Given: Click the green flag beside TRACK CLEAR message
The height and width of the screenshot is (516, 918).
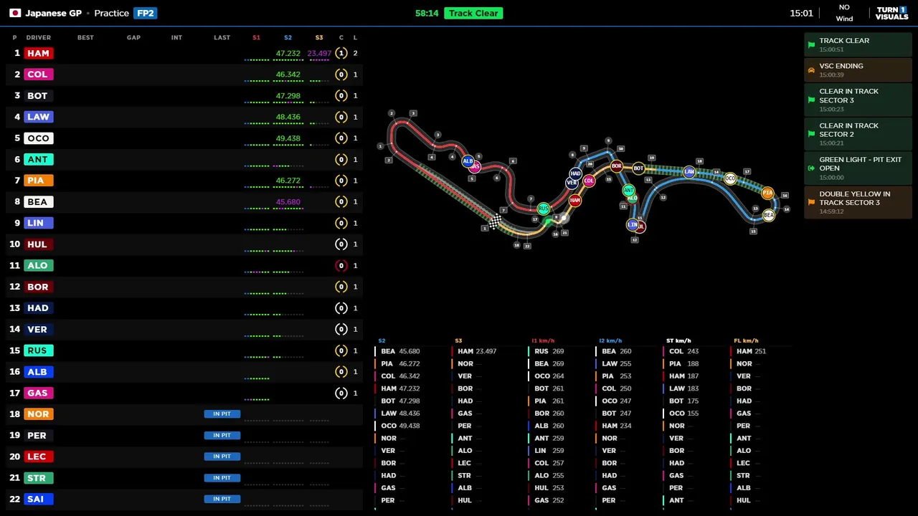Looking at the screenshot, I should (811, 44).
